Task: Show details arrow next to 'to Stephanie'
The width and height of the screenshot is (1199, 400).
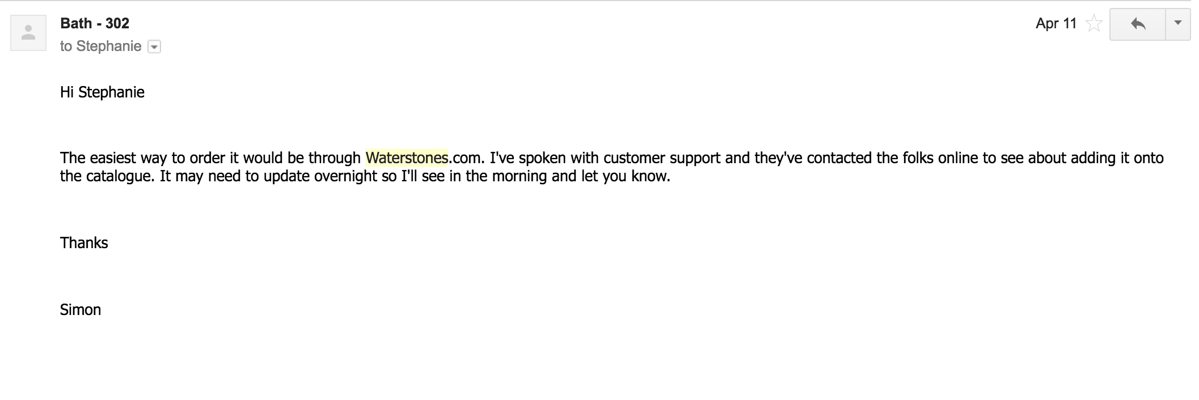Action: click(154, 47)
